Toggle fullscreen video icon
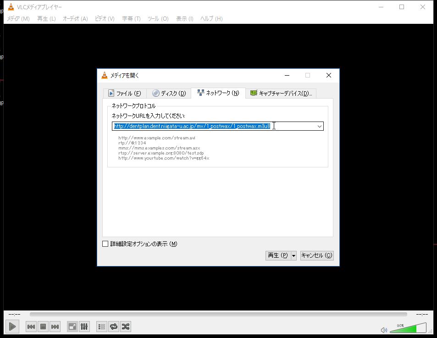 pyautogui.click(x=72, y=327)
